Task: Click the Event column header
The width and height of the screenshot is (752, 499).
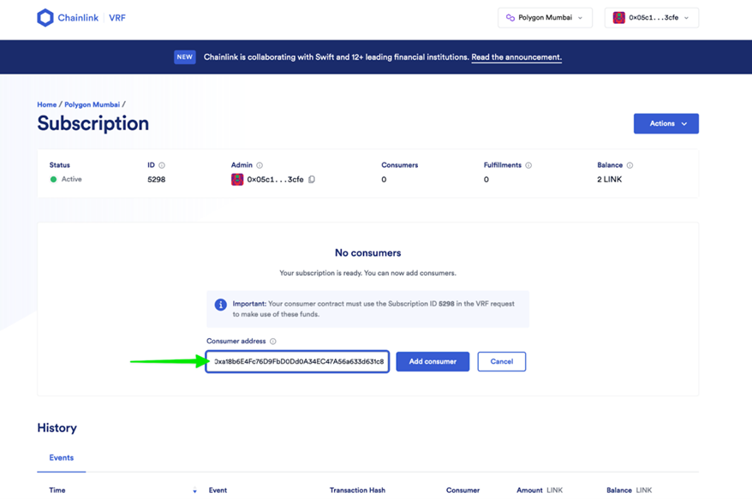Action: click(x=218, y=490)
